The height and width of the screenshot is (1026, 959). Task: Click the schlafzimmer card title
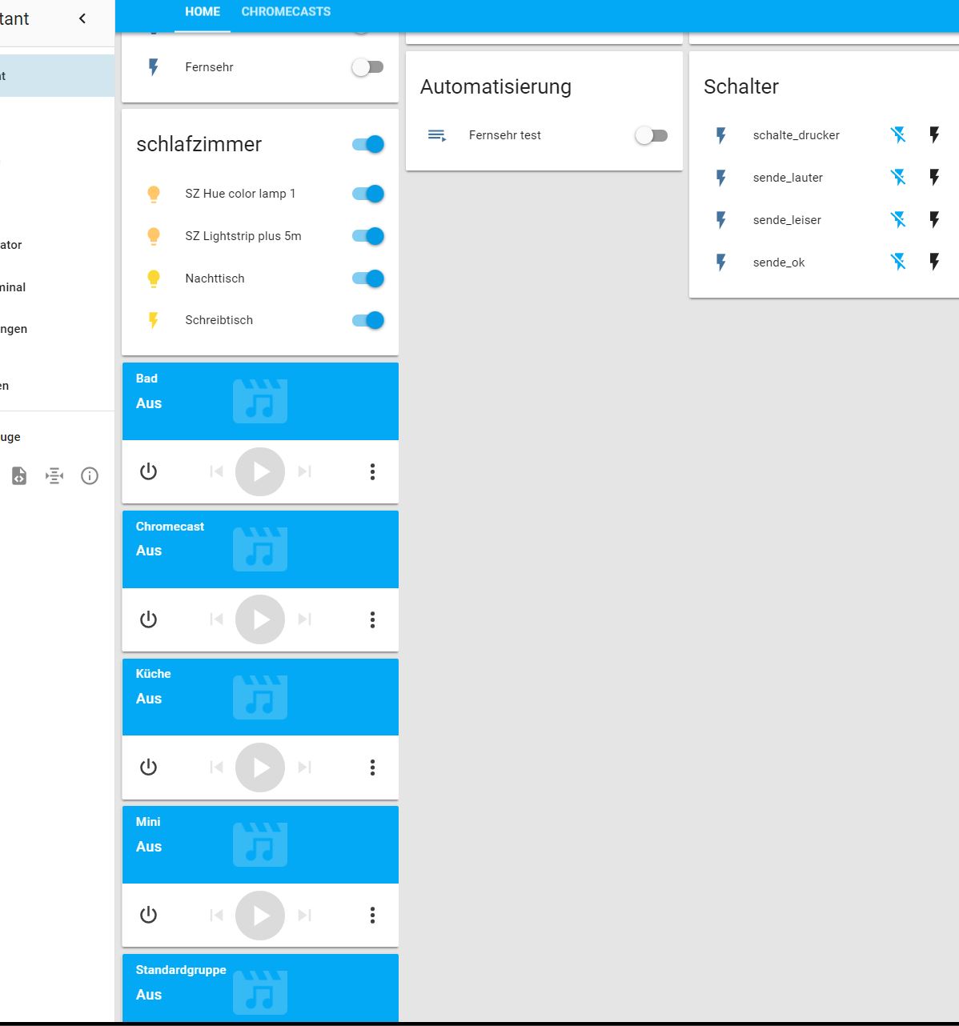199,144
